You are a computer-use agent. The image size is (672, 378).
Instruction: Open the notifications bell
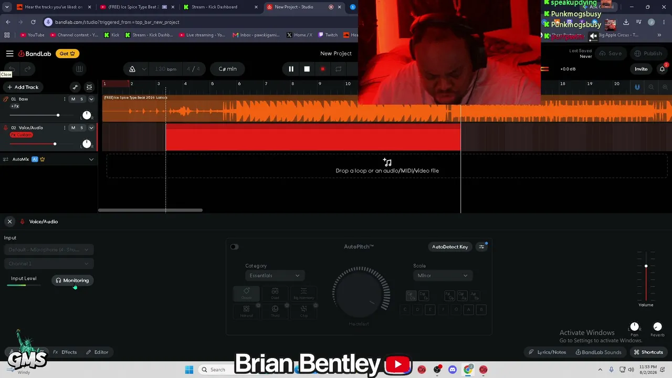click(662, 69)
